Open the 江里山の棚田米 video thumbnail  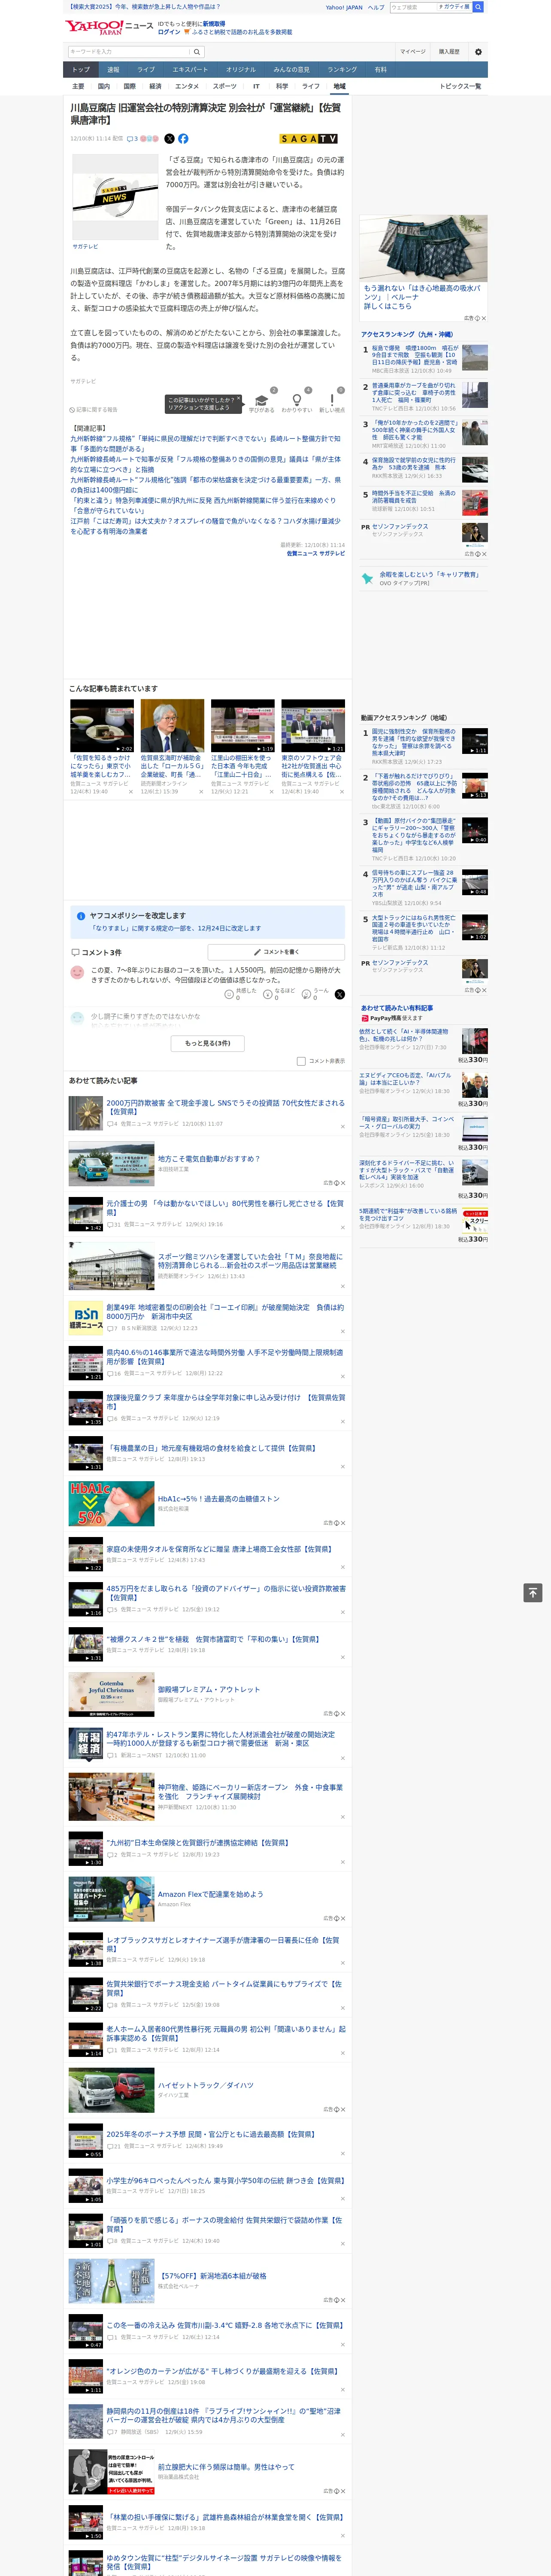point(243,725)
